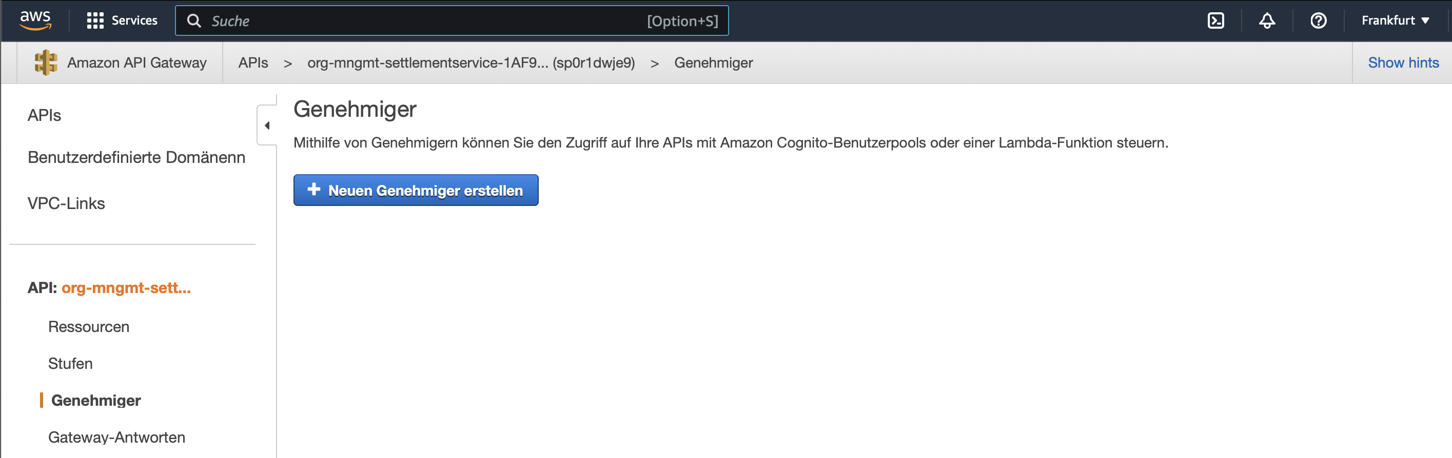
Task: Open Benutzerdefinierte Domänen
Action: [x=136, y=158]
